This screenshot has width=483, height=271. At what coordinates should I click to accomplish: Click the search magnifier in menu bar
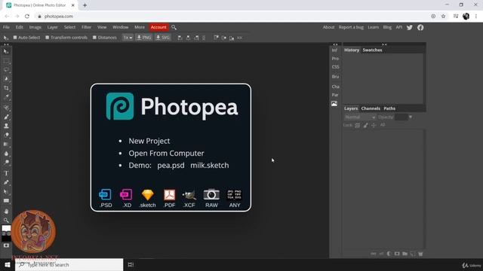(174, 27)
